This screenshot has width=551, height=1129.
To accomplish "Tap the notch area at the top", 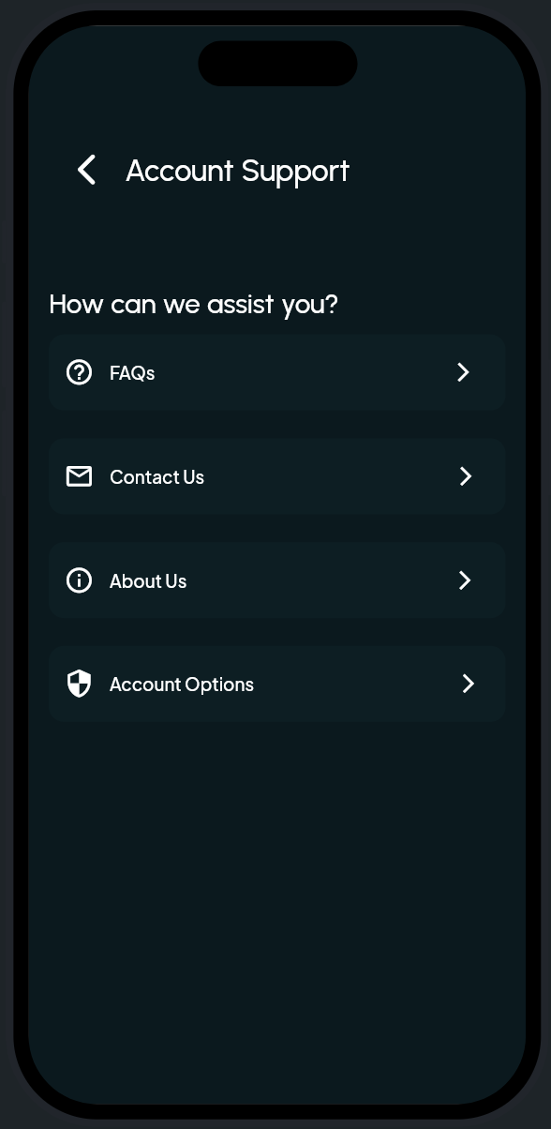I will click(277, 63).
